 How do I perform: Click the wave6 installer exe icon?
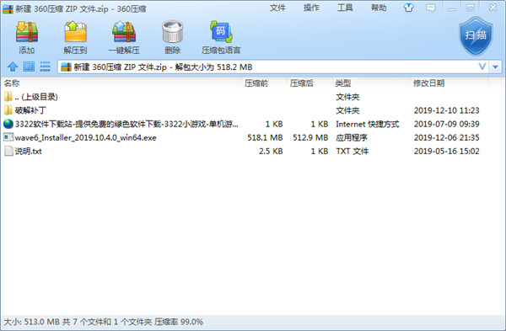pos(8,137)
